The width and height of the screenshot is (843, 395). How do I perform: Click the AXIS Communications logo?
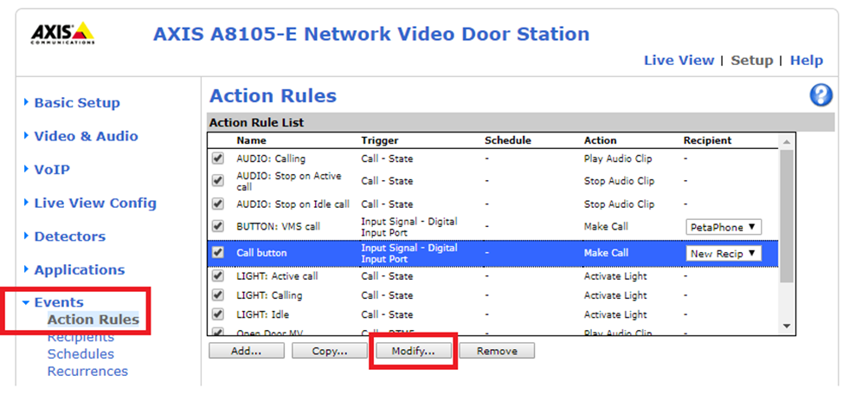[x=63, y=35]
